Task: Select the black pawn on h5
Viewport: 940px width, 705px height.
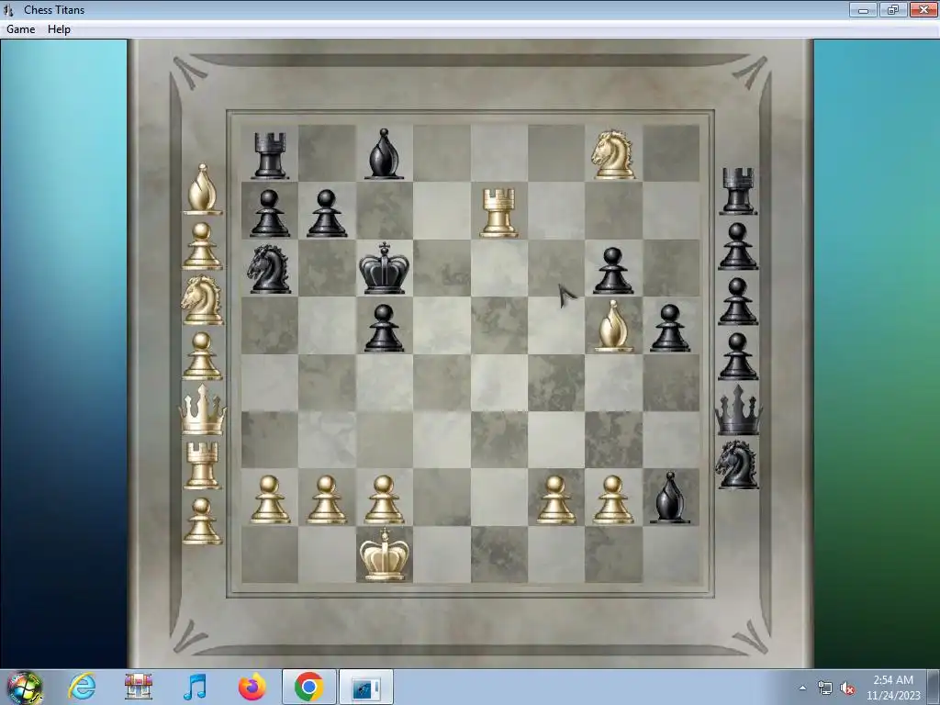Action: pos(670,328)
